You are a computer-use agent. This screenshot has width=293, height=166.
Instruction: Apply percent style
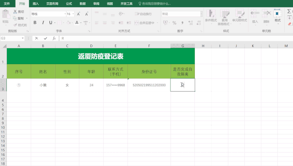tap(174, 23)
